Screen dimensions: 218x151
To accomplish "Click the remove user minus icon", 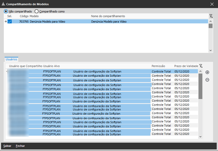I will coord(207,80).
